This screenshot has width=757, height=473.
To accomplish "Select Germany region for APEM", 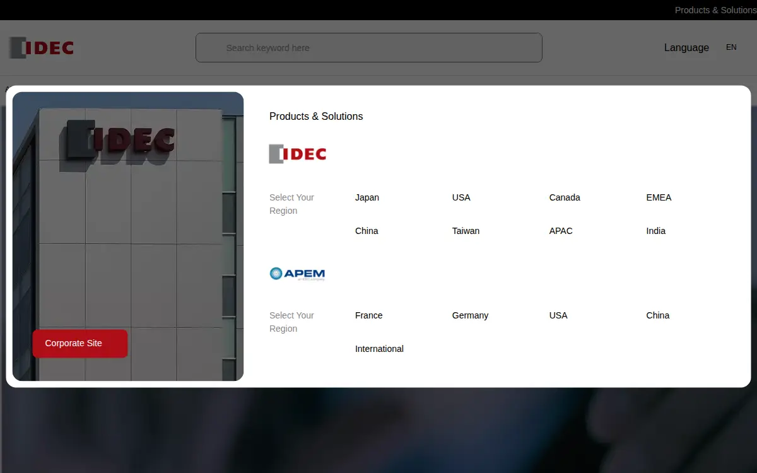I will 470,315.
